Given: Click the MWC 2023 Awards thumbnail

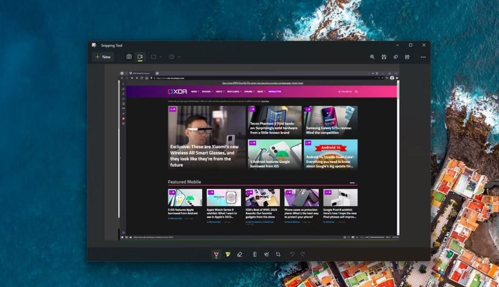Looking at the screenshot, I should pos(262,198).
